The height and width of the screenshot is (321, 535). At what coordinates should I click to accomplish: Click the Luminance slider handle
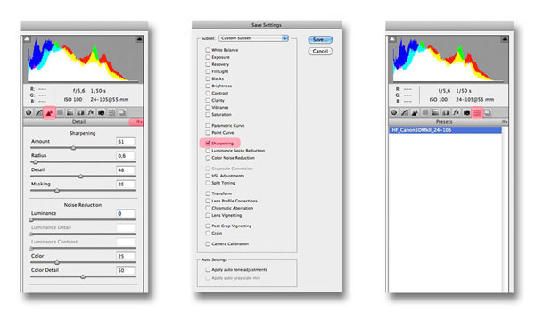pyautogui.click(x=31, y=220)
